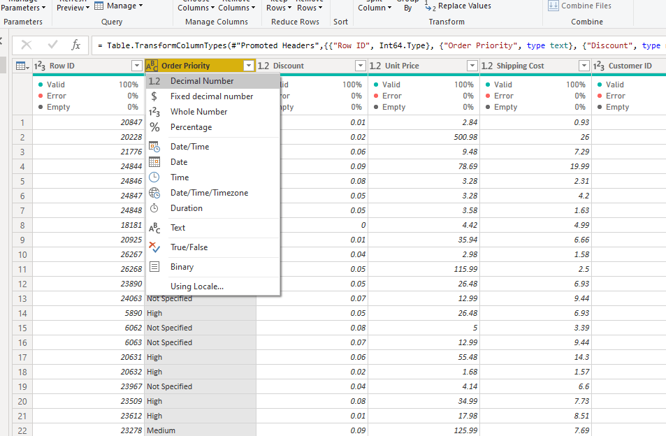Select Decimal Number type from menu
Screen dimensions: 666x436
(212, 80)
